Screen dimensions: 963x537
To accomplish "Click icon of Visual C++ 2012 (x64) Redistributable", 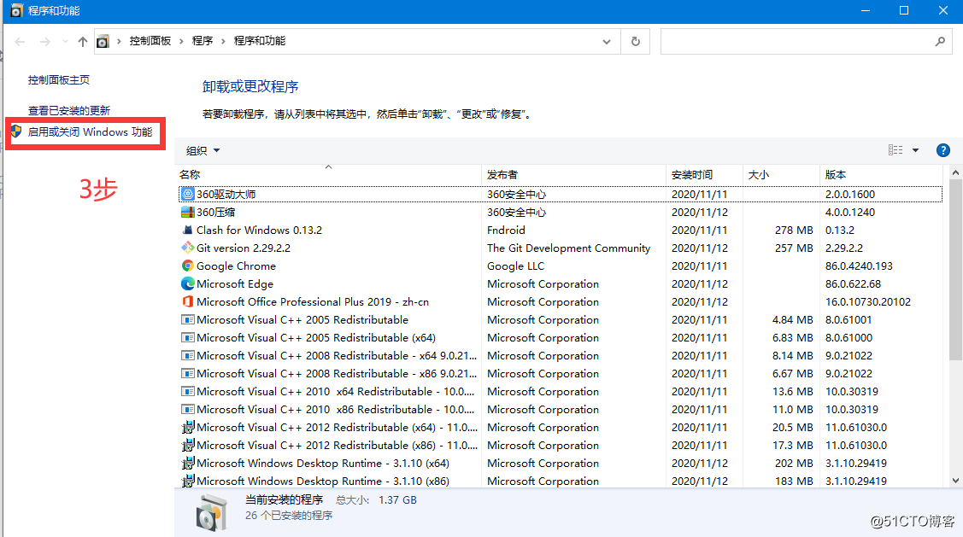I will 188,427.
